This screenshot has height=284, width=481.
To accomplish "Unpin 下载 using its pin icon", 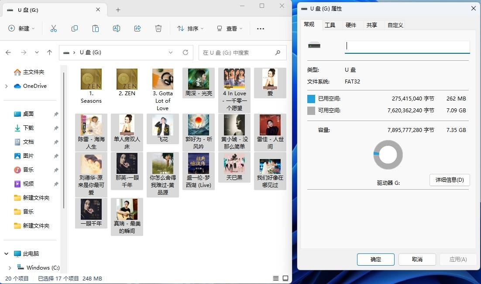I will pyautogui.click(x=56, y=128).
